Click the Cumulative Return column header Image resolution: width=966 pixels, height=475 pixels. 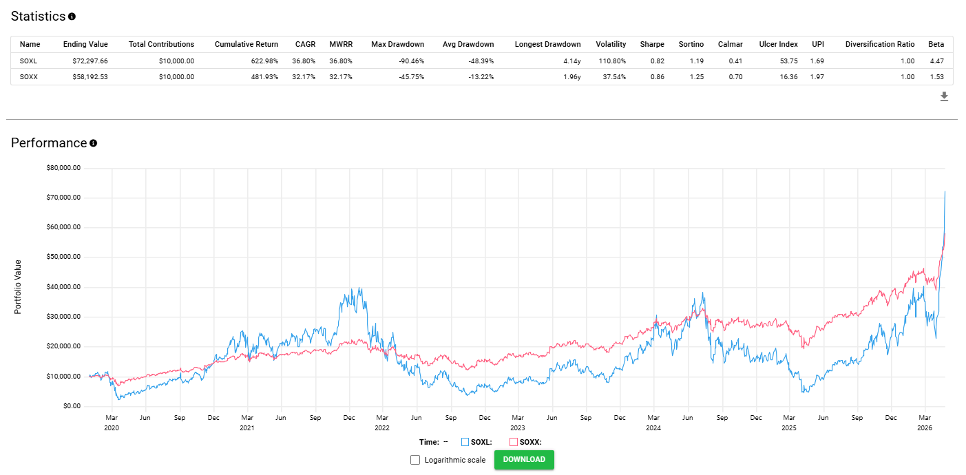pyautogui.click(x=246, y=44)
